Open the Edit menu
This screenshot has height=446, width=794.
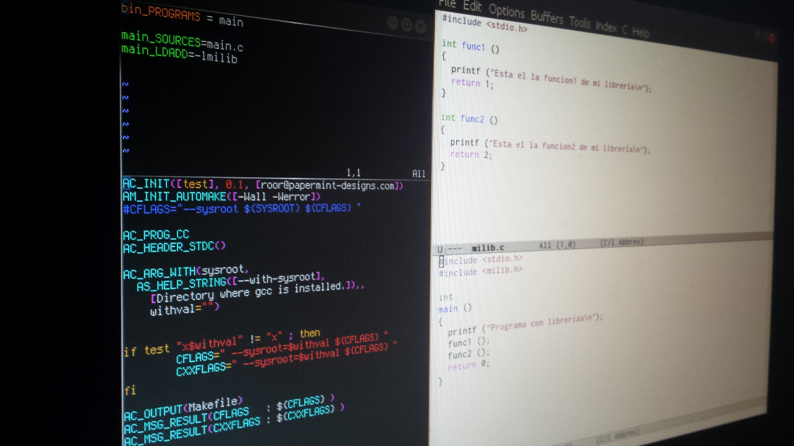(472, 7)
